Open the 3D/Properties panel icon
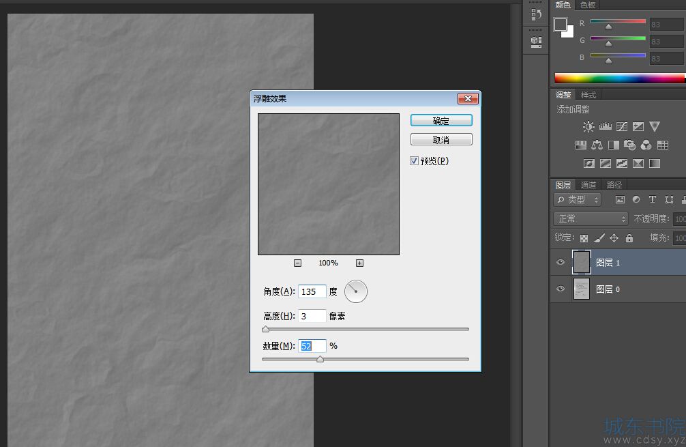Screen dimensions: 686x447 tap(536, 42)
